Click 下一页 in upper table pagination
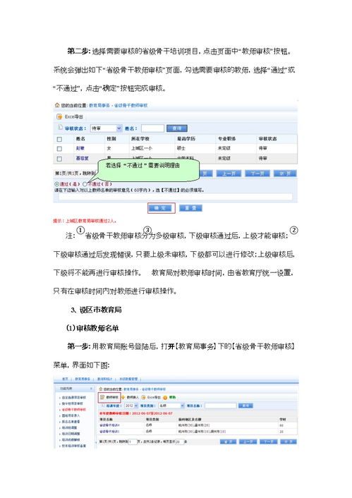Image resolution: width=352 pixels, height=498 pixels. pos(257,174)
